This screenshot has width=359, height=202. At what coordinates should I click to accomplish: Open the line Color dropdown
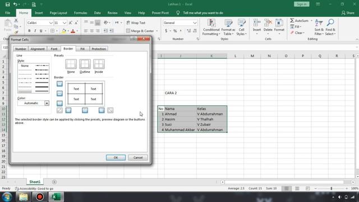tap(47, 103)
